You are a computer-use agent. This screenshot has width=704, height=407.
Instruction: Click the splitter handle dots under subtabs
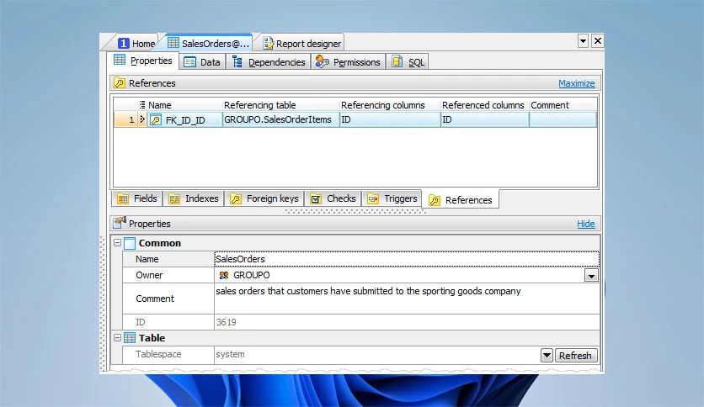[x=355, y=212]
